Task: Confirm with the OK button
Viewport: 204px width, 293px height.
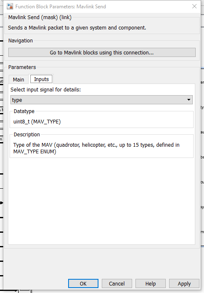Action: coord(83,283)
